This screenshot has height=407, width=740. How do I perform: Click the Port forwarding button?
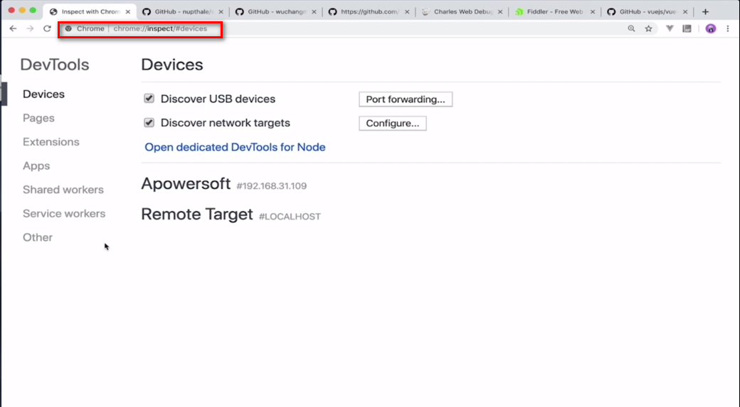tap(406, 99)
